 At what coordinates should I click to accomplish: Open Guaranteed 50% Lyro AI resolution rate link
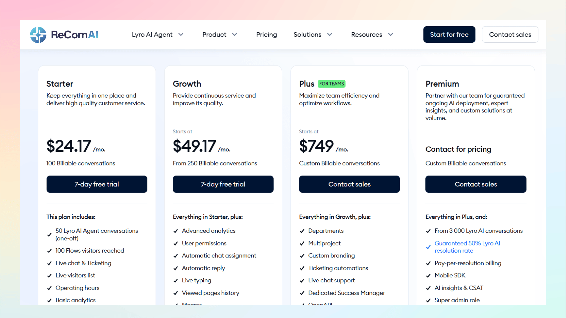click(x=467, y=247)
